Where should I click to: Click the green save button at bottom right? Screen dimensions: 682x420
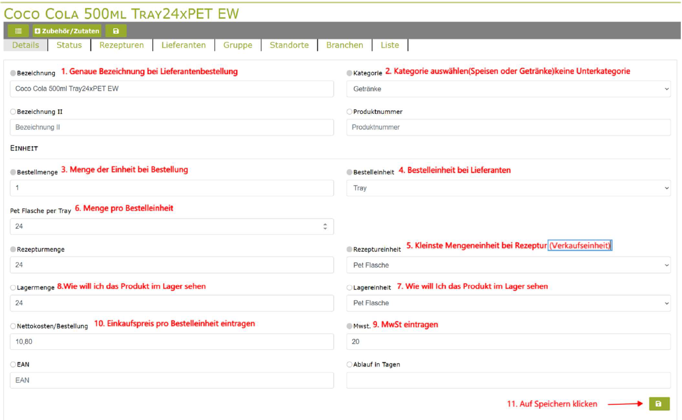point(659,404)
